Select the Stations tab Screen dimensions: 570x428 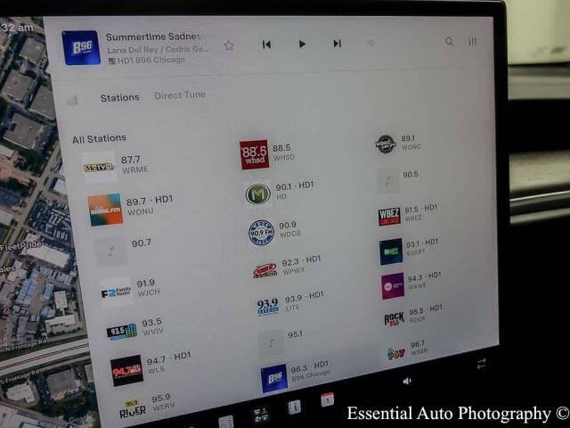(x=119, y=97)
